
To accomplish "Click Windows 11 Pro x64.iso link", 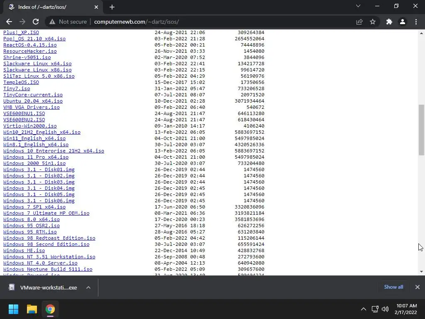I will tap(36, 157).
